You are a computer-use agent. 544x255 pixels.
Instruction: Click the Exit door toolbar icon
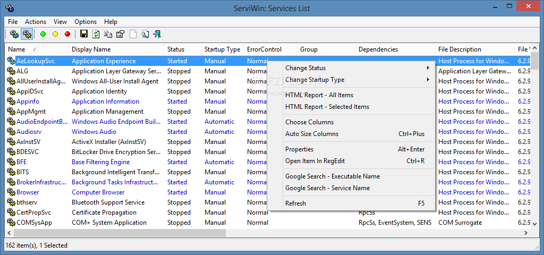pos(157,34)
